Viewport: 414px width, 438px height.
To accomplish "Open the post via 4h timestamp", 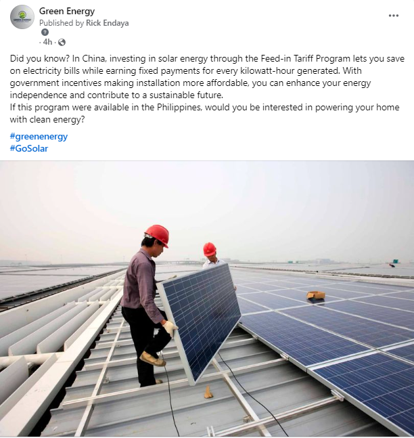I will click(47, 42).
